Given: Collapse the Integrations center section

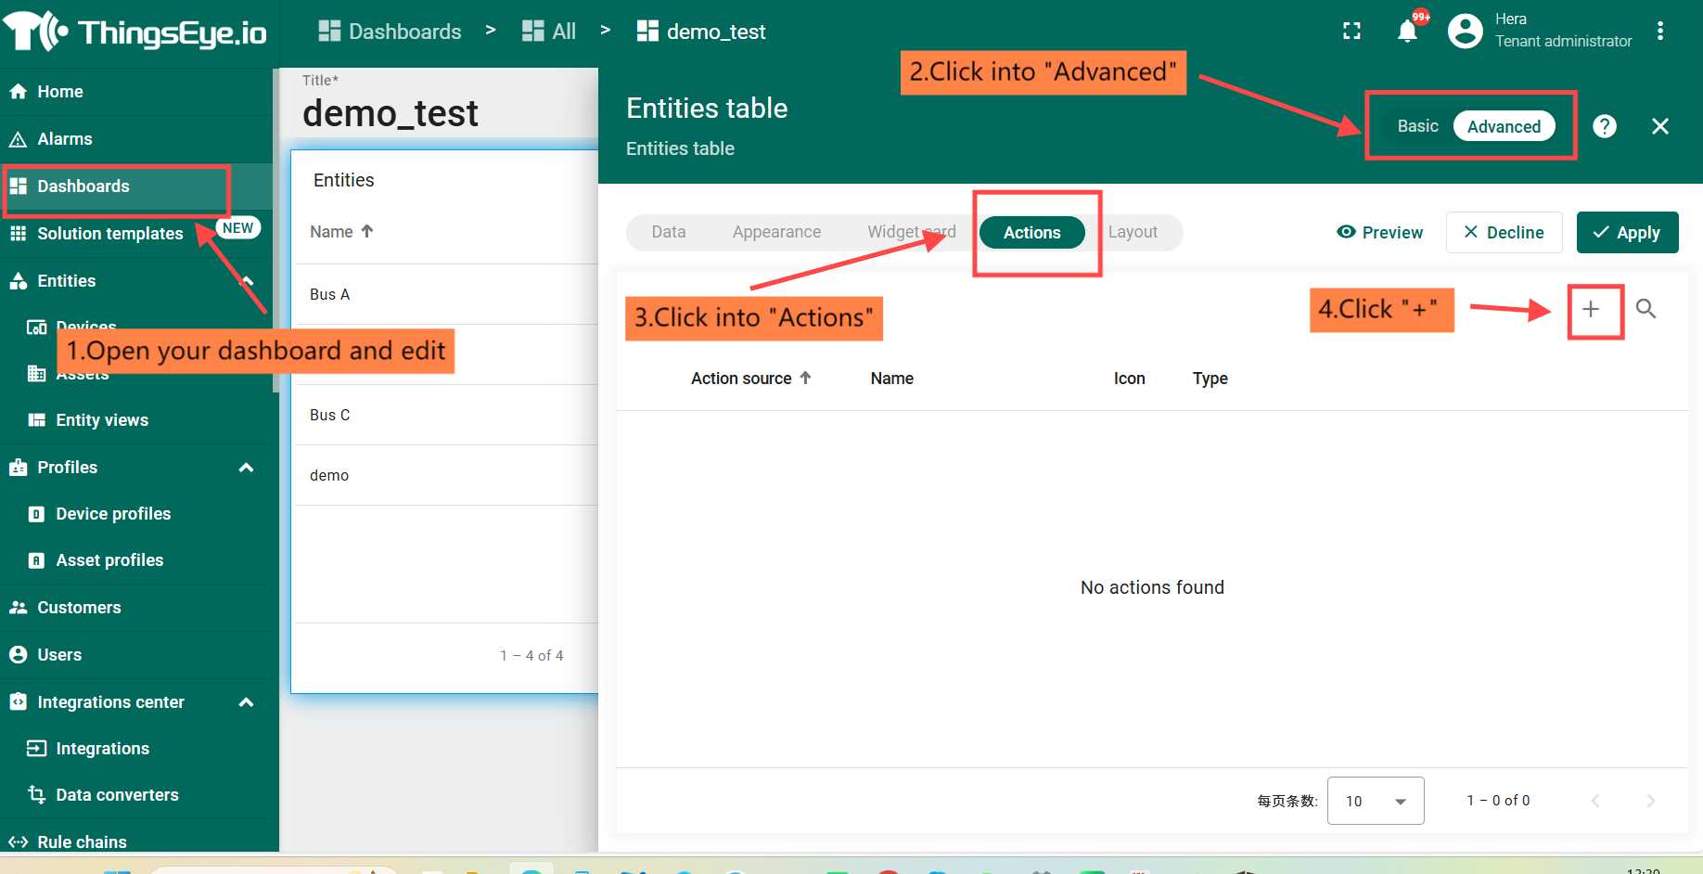Looking at the screenshot, I should pyautogui.click(x=246, y=702).
